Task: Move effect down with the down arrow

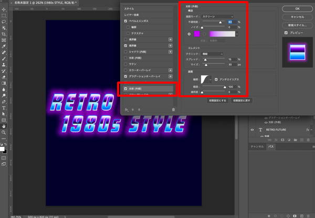Action: [x=139, y=110]
